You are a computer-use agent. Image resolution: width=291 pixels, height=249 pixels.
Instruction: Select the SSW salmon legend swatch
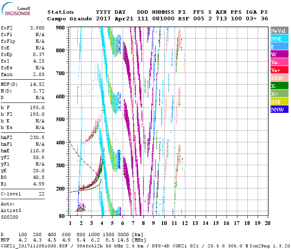(x=279, y=78)
